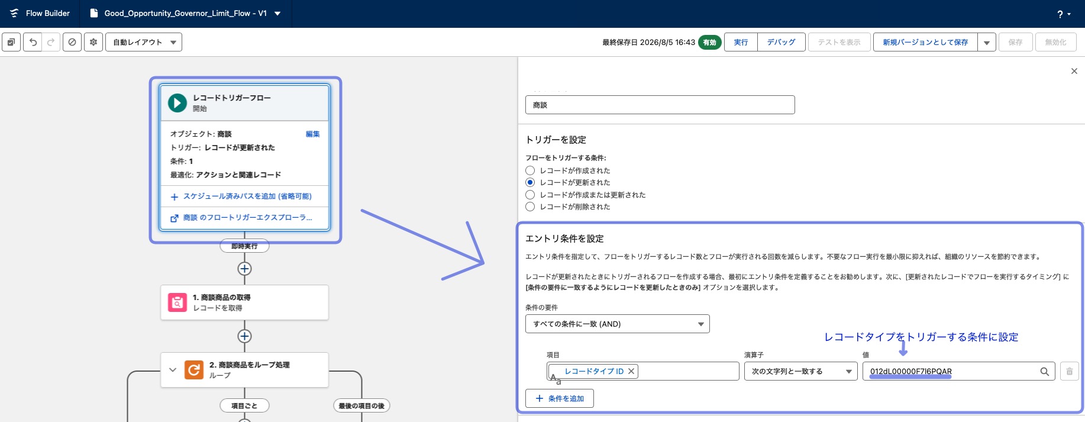Open the 自動レイアウト layout dropdown

(x=144, y=42)
